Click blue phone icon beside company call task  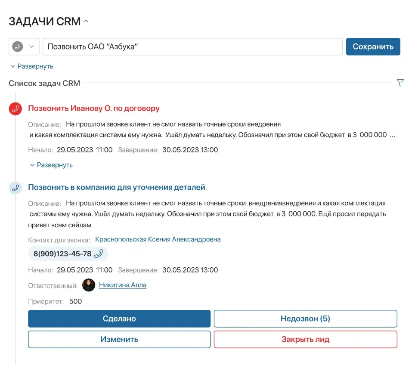(x=15, y=188)
